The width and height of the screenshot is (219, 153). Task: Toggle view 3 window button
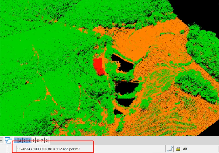point(24,140)
